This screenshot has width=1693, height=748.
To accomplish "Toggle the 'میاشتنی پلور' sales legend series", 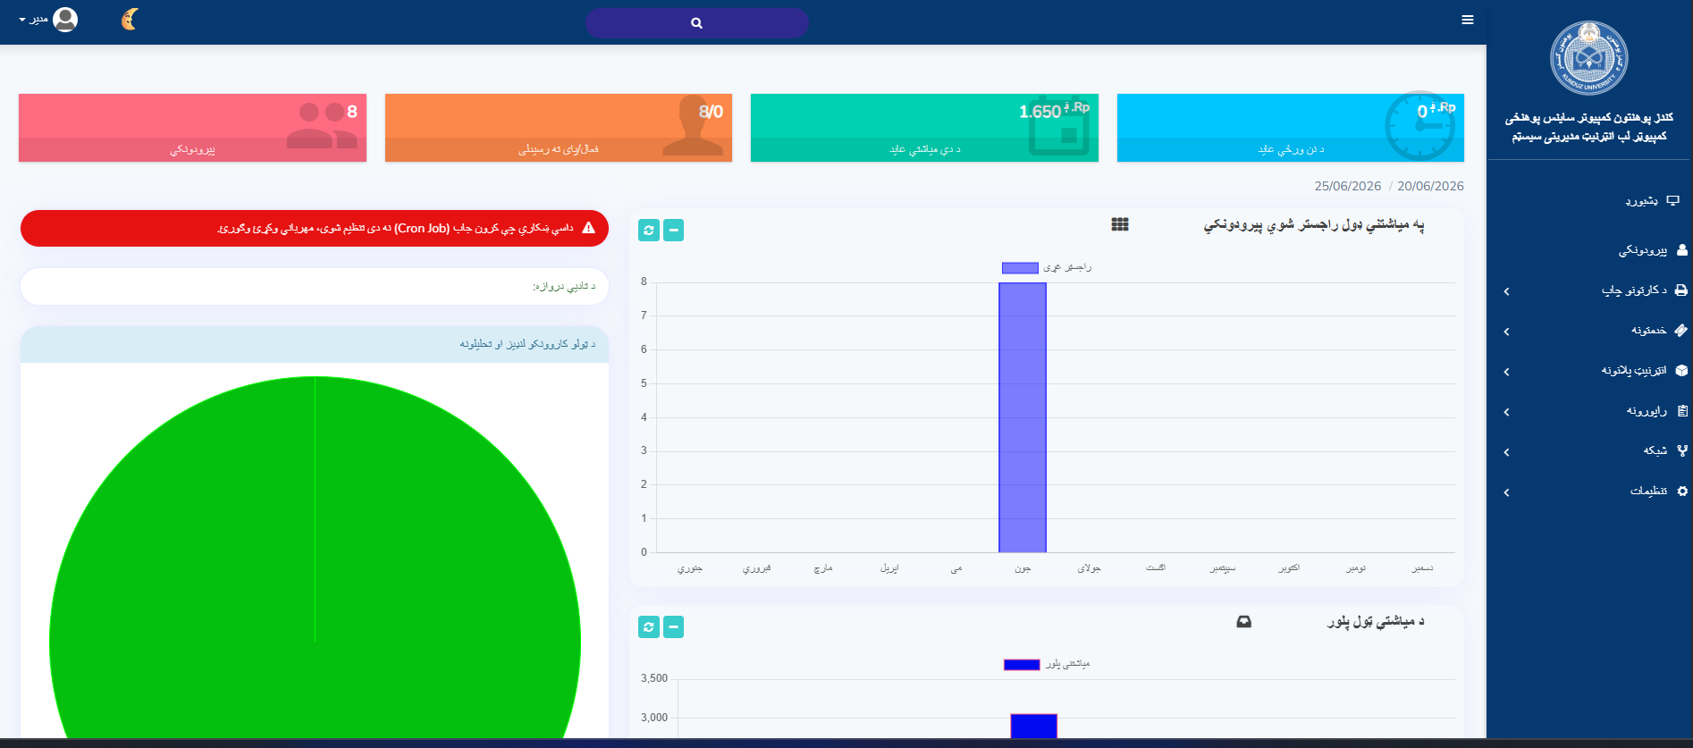I will click(x=1047, y=664).
